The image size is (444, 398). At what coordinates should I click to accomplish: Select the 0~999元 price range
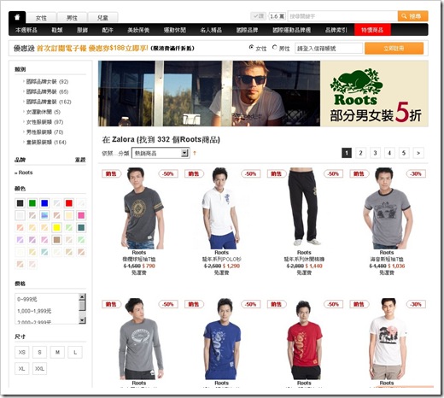(x=27, y=299)
